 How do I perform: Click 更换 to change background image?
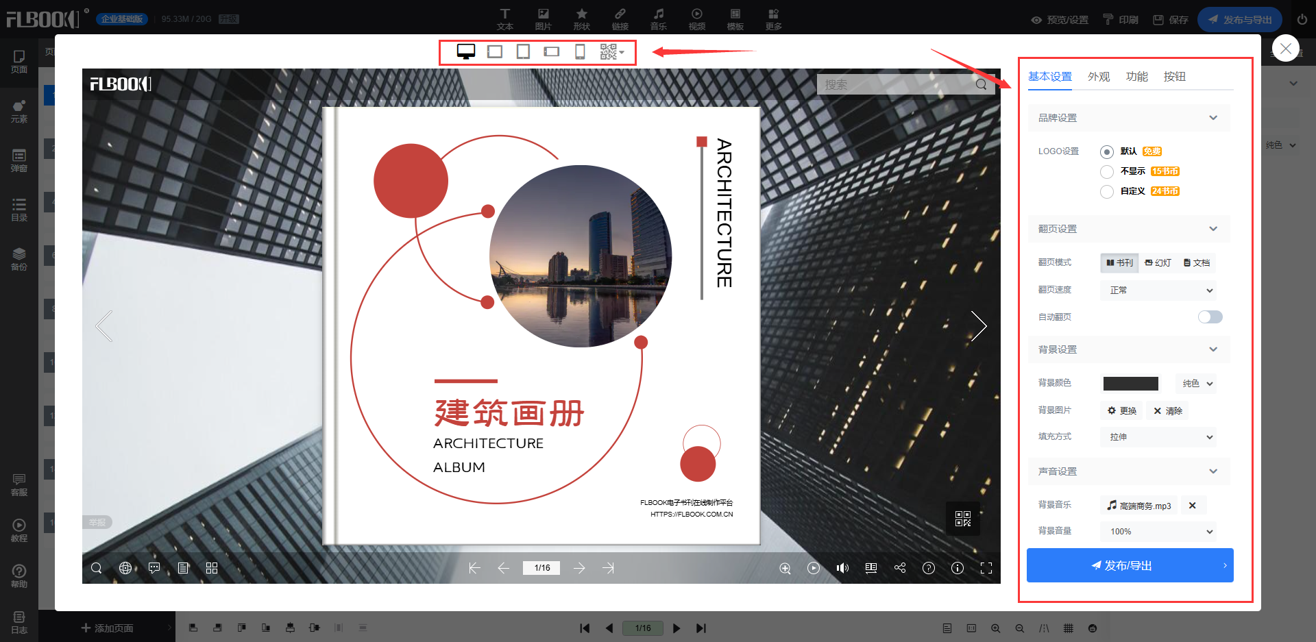1122,411
